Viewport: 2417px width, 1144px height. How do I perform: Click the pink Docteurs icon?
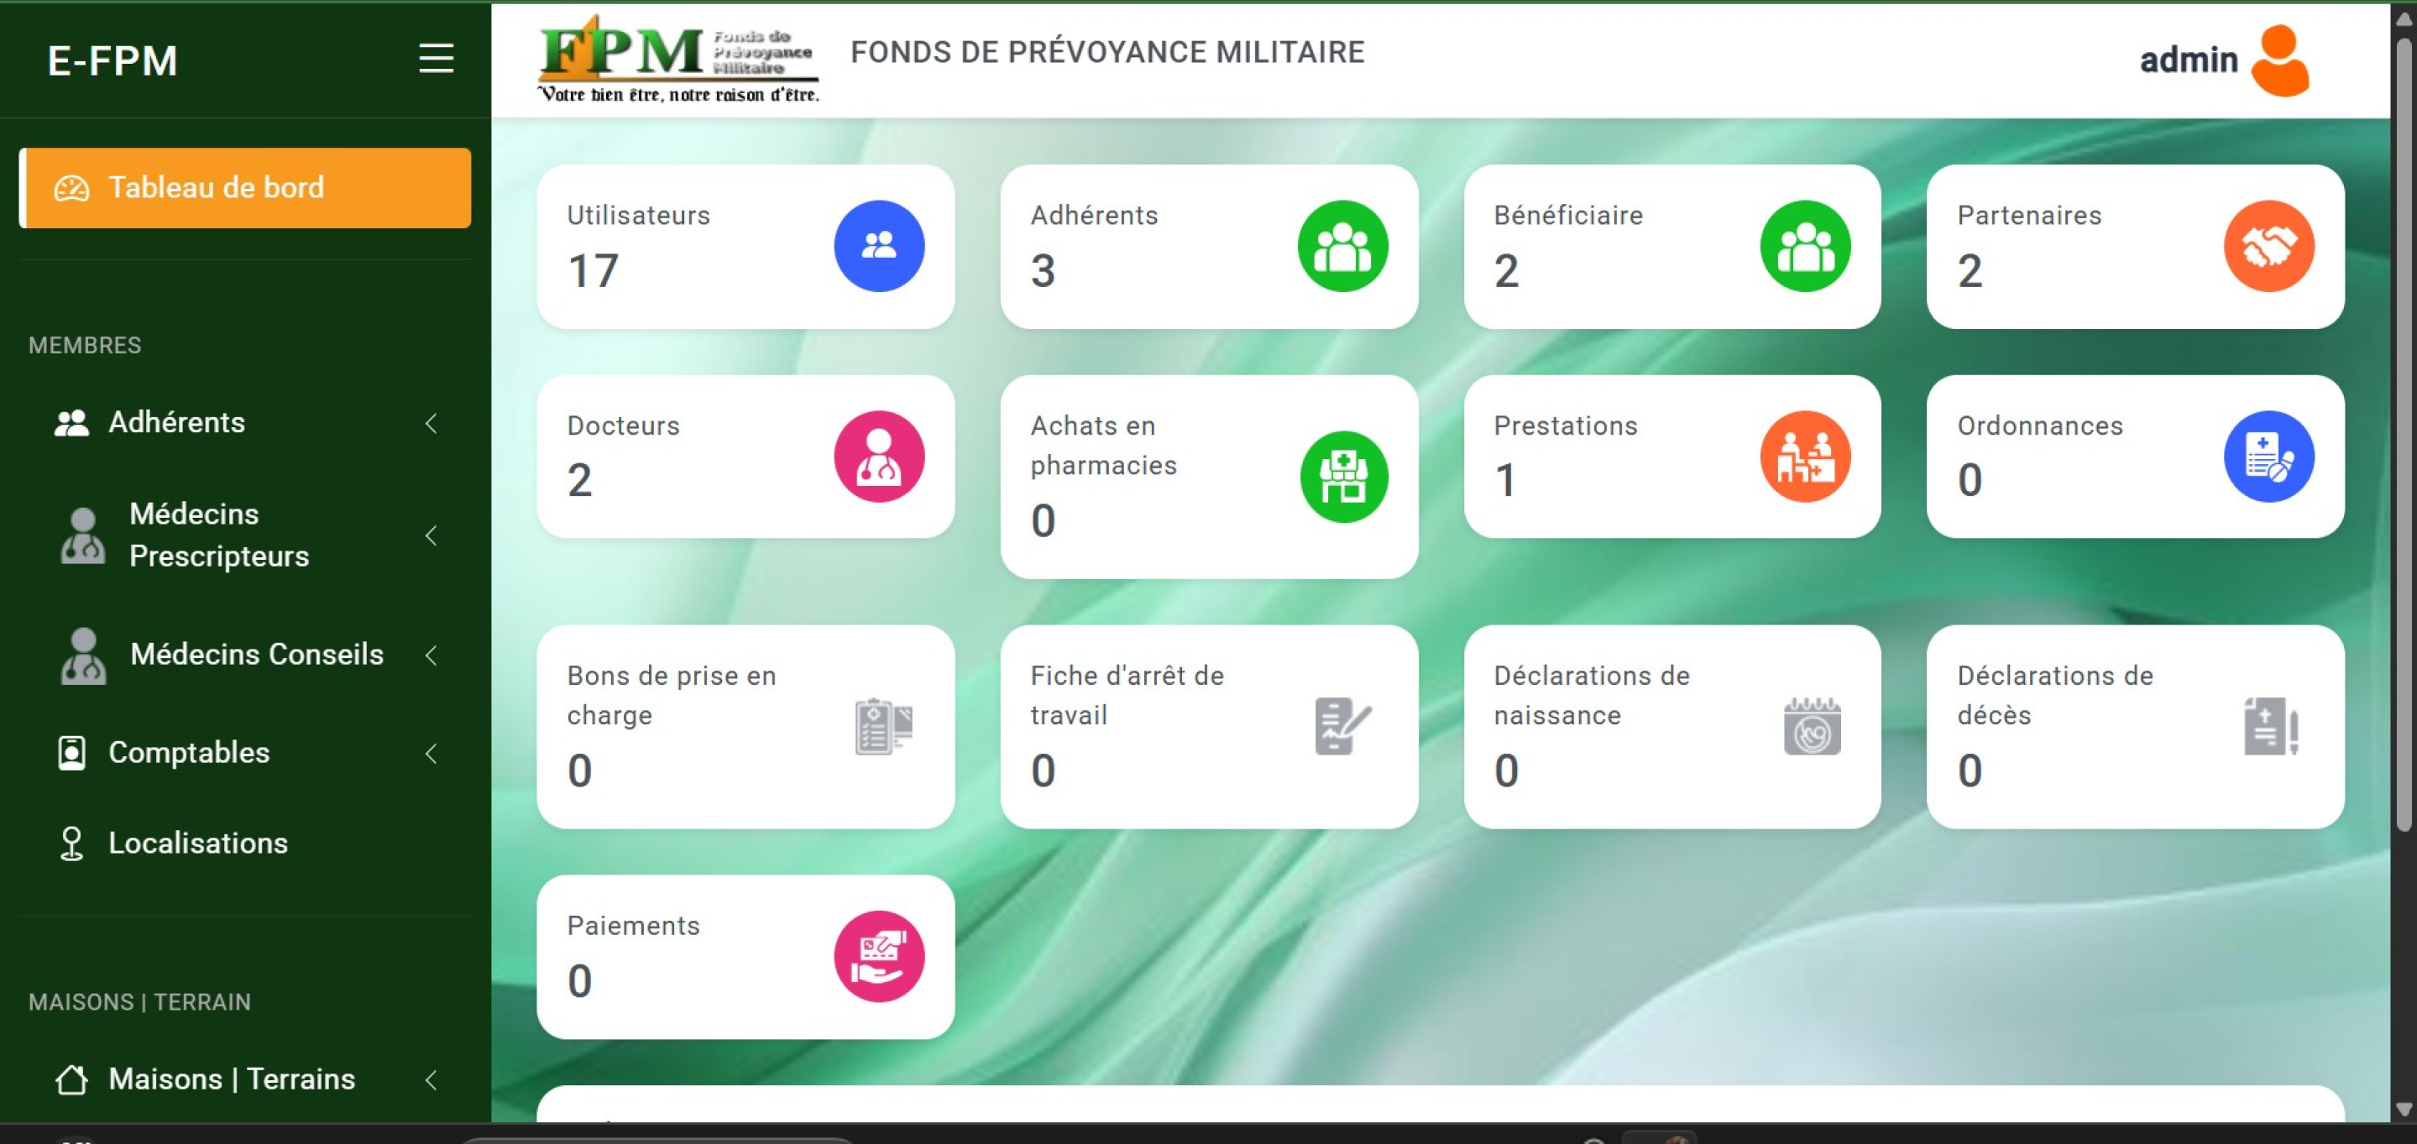878,457
